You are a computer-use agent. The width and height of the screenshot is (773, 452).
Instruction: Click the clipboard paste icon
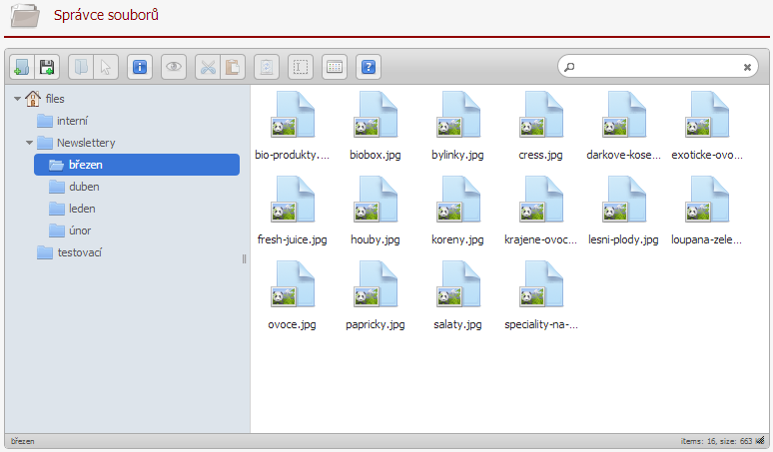click(x=233, y=67)
